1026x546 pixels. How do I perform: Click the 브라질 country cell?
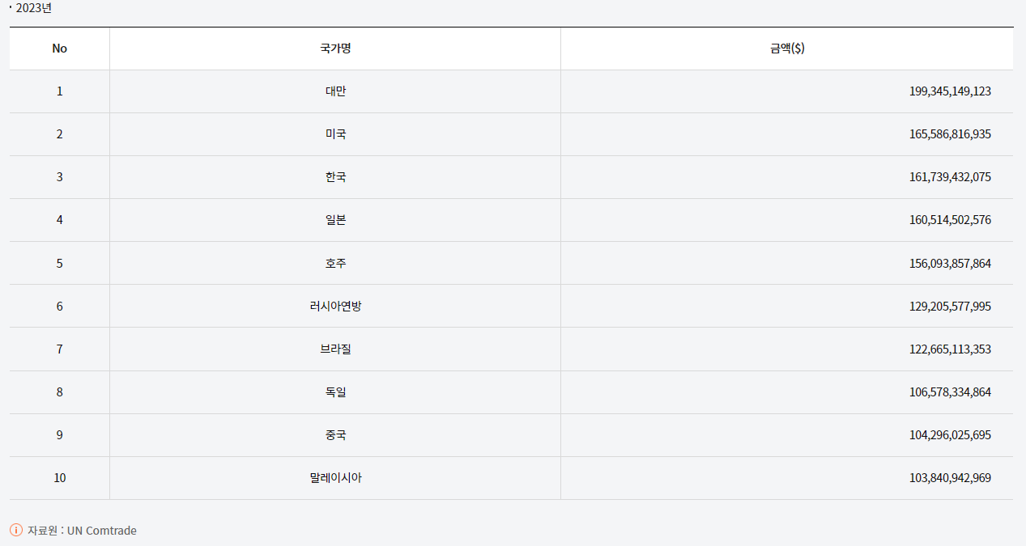[x=335, y=349]
